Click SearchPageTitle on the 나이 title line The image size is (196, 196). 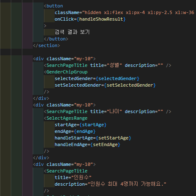click(67, 111)
